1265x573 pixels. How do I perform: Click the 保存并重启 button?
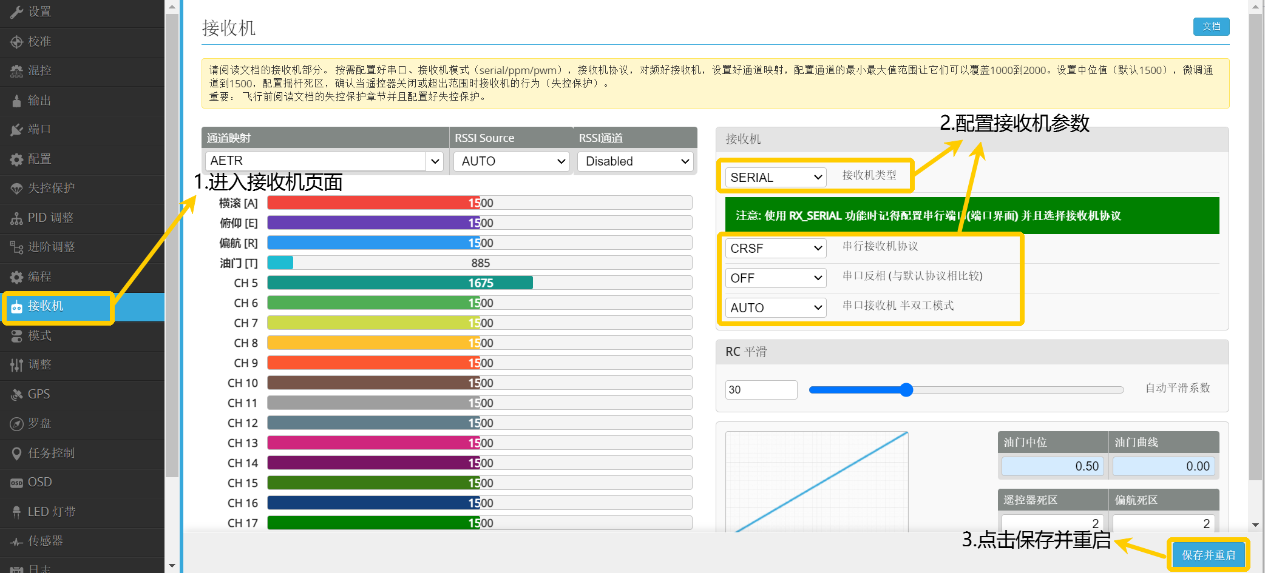[x=1208, y=555]
